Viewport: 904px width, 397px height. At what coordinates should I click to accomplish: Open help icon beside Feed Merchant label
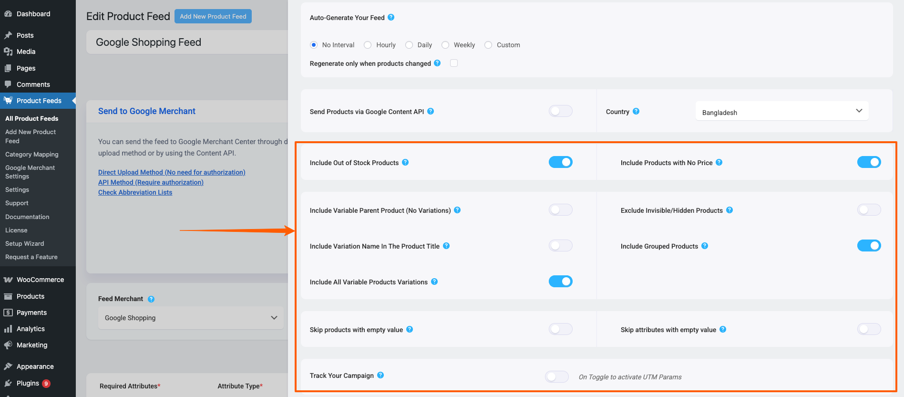coord(151,299)
